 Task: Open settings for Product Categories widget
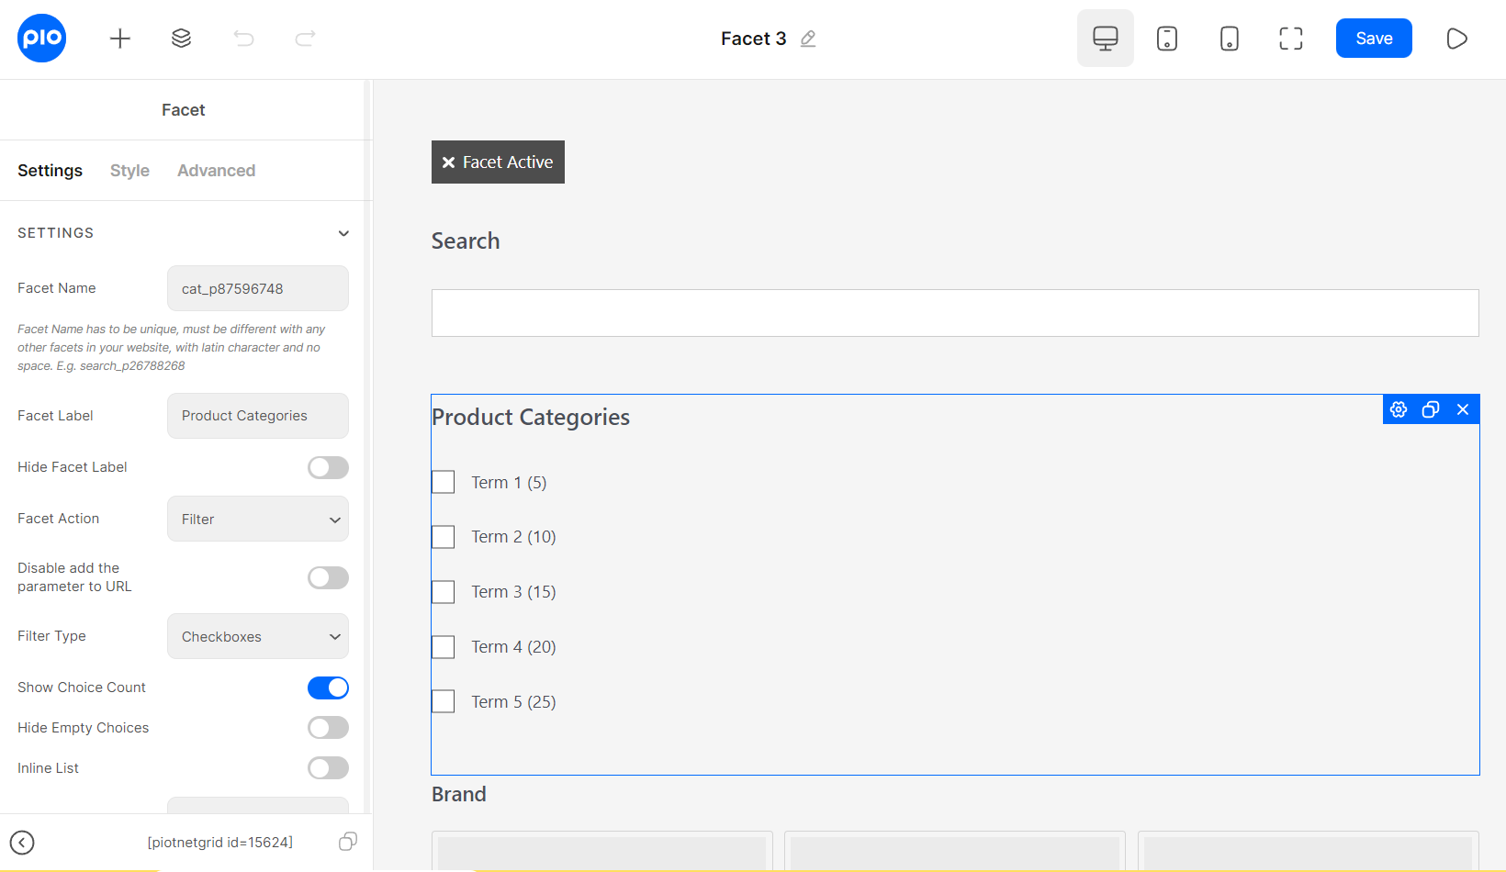(x=1399, y=409)
